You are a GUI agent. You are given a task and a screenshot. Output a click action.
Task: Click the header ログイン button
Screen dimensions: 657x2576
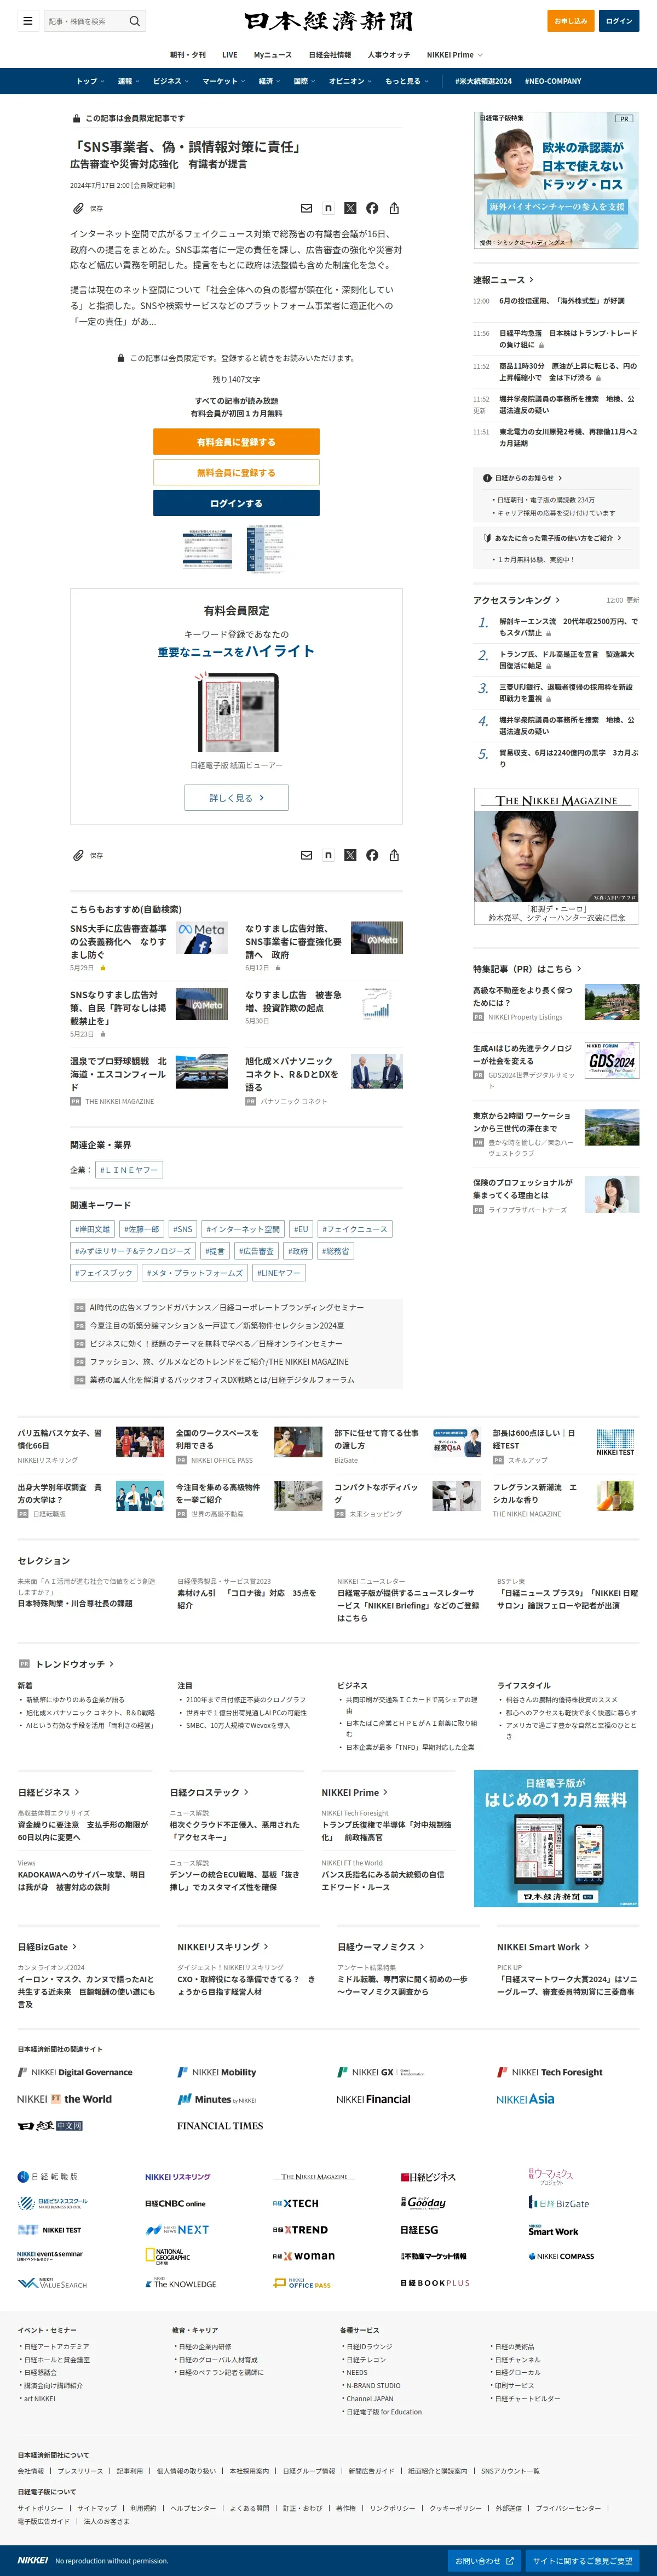tap(619, 21)
